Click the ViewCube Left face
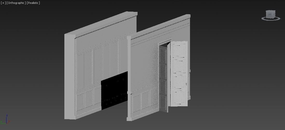Viewport: 285px width, 130px height. [x=269, y=14]
